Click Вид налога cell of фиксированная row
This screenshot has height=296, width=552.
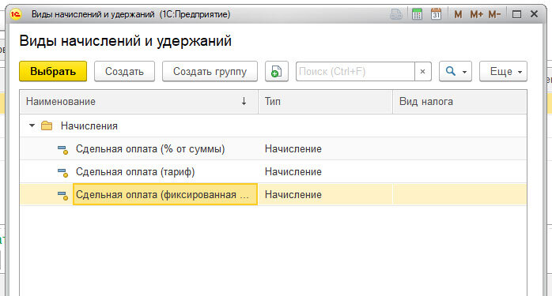tap(459, 194)
